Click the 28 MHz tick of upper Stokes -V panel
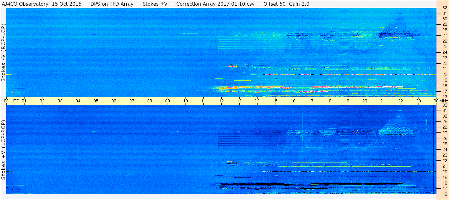449x200 pixels. click(x=445, y=30)
